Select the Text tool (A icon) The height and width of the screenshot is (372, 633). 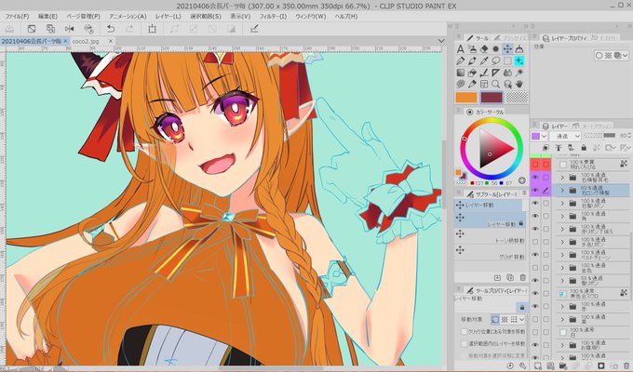click(x=460, y=49)
